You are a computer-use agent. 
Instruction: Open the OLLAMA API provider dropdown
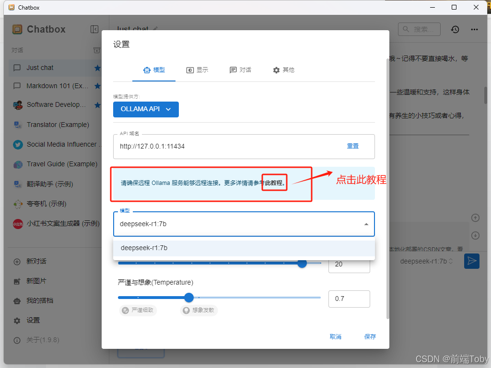tap(146, 109)
